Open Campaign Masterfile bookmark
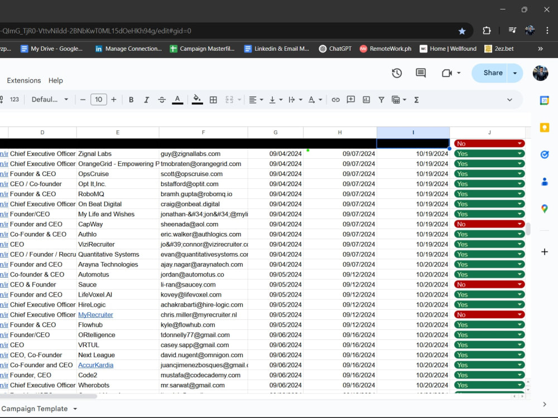Screen dimensions: 558x418 (x=202, y=48)
